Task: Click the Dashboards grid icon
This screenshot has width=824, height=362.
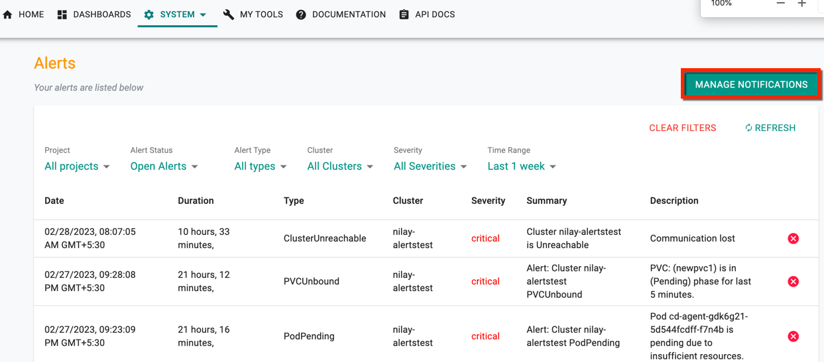Action: click(x=62, y=15)
